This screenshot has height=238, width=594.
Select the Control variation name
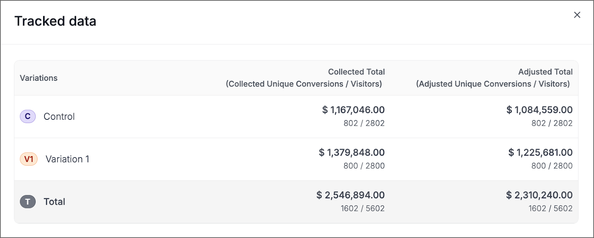coord(59,116)
